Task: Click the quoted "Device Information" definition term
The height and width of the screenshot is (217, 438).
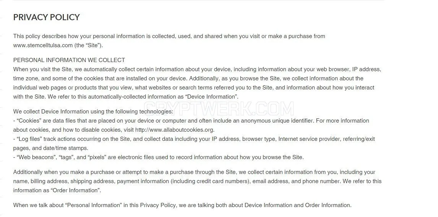Action: coord(212,97)
